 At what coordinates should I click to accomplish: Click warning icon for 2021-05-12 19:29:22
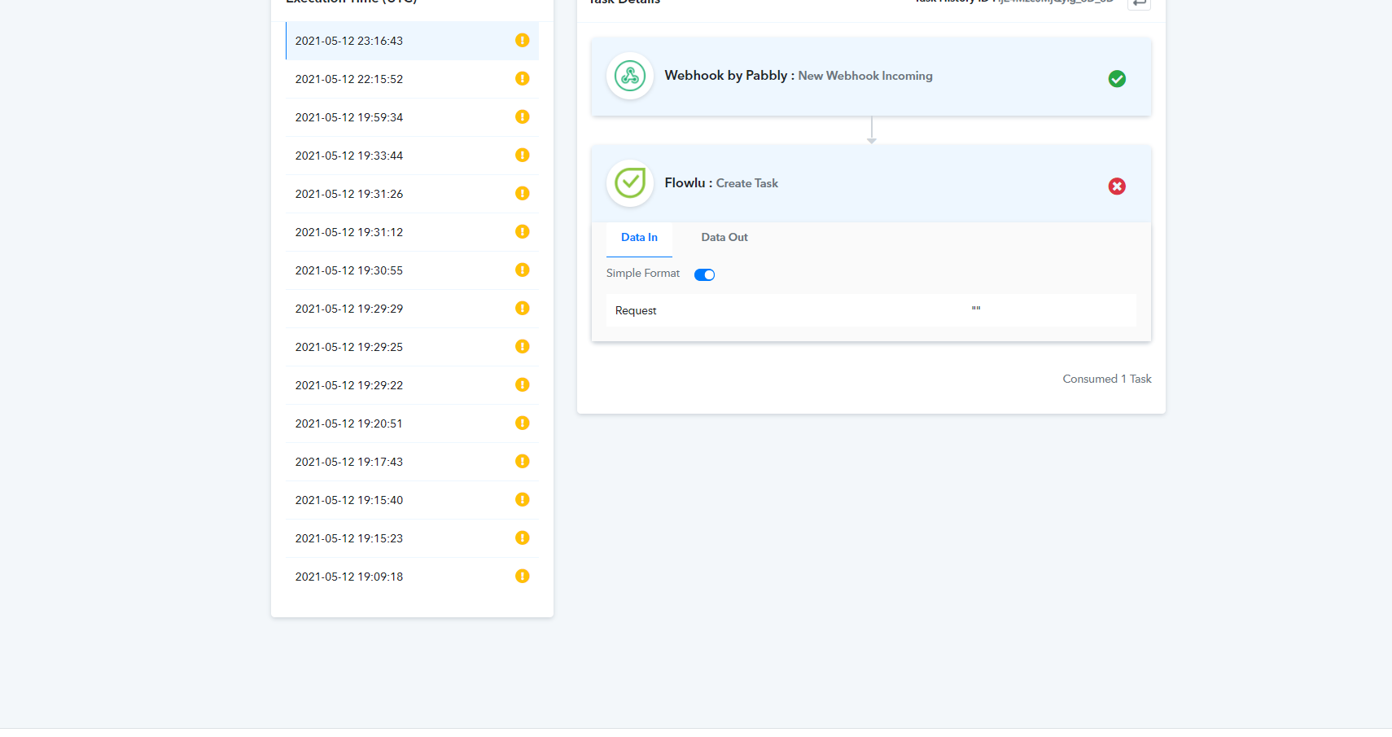pyautogui.click(x=523, y=384)
